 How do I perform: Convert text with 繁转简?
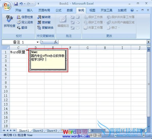(44, 17)
